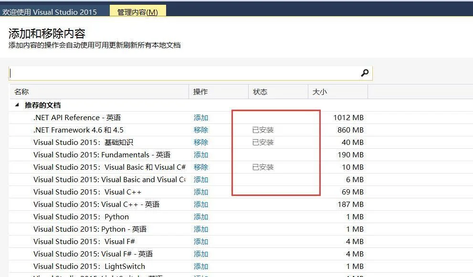This screenshot has width=473, height=277.
Task: Select the Visual Studio 2015: 基础知识 name
Action: [83, 142]
